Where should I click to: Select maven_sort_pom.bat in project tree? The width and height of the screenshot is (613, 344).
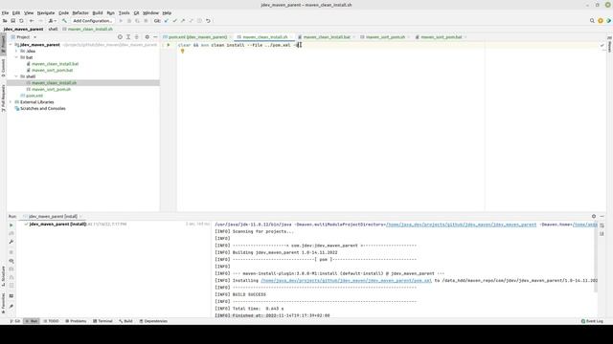click(52, 70)
